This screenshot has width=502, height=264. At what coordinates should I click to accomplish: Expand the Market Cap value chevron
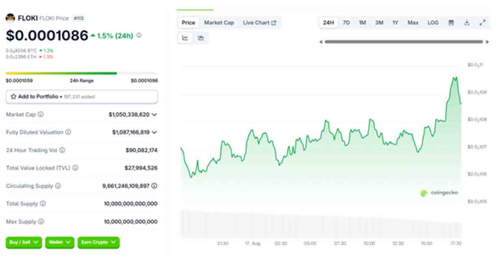tap(154, 114)
